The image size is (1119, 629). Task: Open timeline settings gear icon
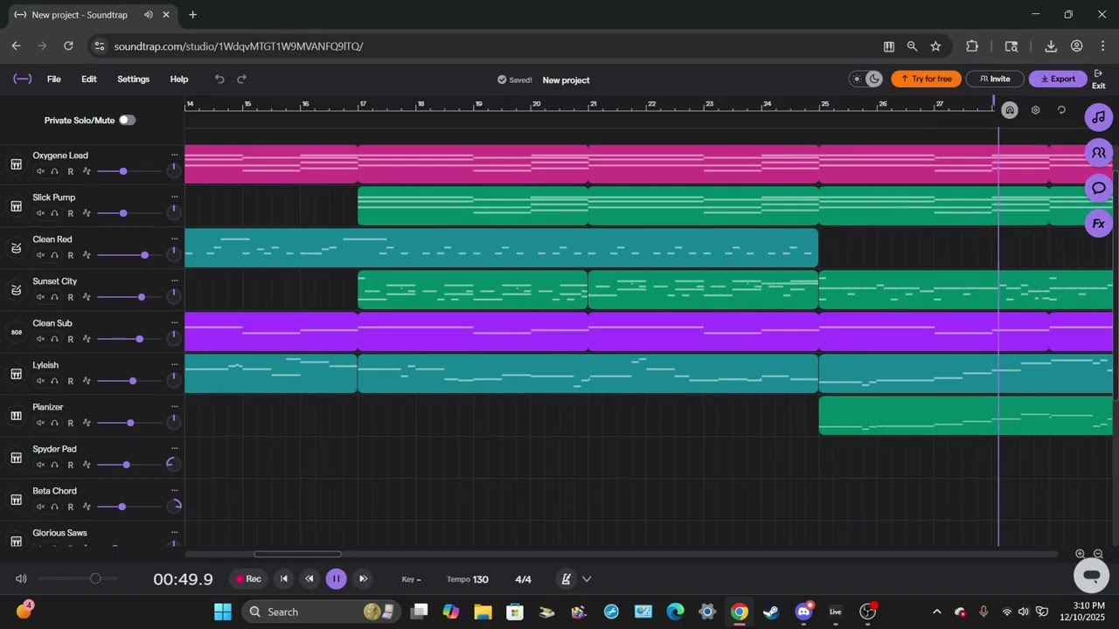(1036, 110)
